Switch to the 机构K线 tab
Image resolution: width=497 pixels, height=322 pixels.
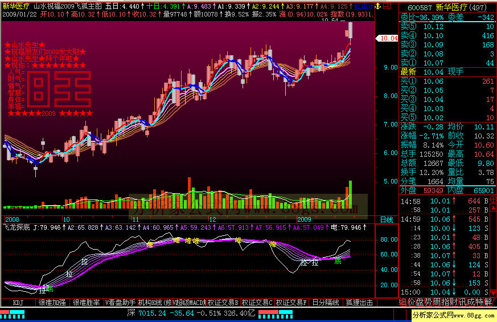[154, 303]
